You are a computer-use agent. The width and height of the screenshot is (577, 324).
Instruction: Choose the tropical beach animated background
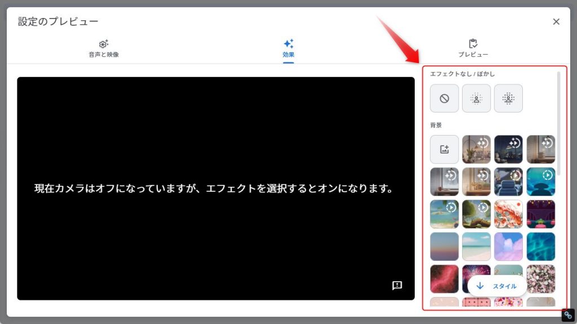point(444,214)
